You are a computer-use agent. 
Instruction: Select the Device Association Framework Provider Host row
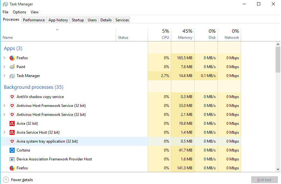coord(121,159)
